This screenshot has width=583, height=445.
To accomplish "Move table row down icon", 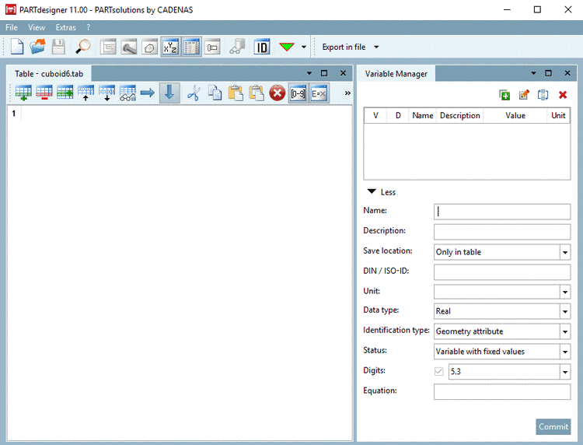I will click(106, 93).
